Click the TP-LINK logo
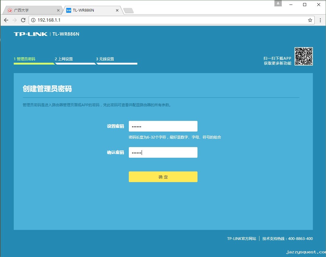This screenshot has height=257, width=326. point(31,34)
